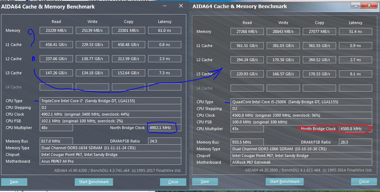Select Memory Read value 23239 MB/s
The width and height of the screenshot is (380, 192).
(x=56, y=30)
